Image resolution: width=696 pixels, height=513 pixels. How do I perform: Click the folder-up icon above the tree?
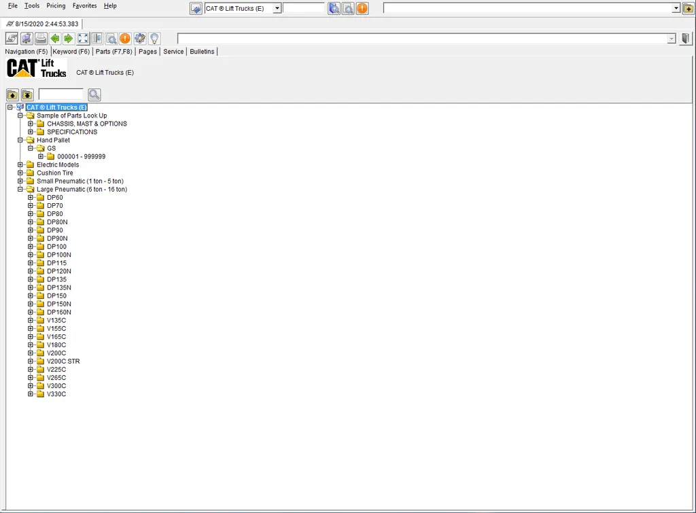click(12, 94)
